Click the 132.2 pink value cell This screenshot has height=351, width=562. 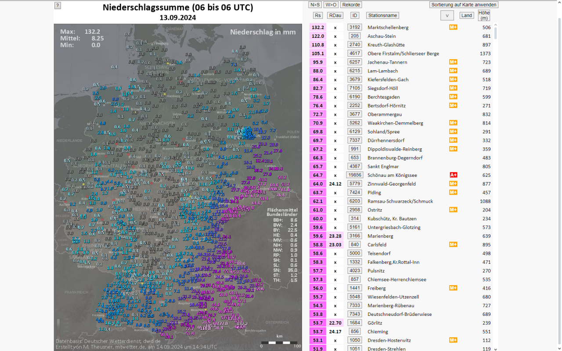tap(317, 27)
